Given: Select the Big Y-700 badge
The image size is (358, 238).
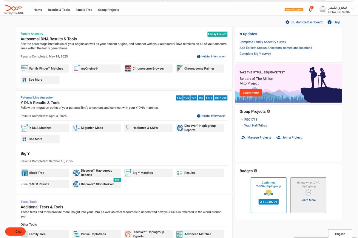Looking at the screenshot, I should tap(220, 98).
